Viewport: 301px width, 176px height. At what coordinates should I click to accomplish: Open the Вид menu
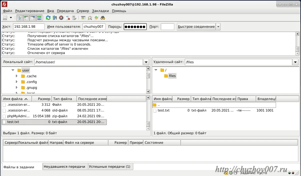click(x=50, y=11)
